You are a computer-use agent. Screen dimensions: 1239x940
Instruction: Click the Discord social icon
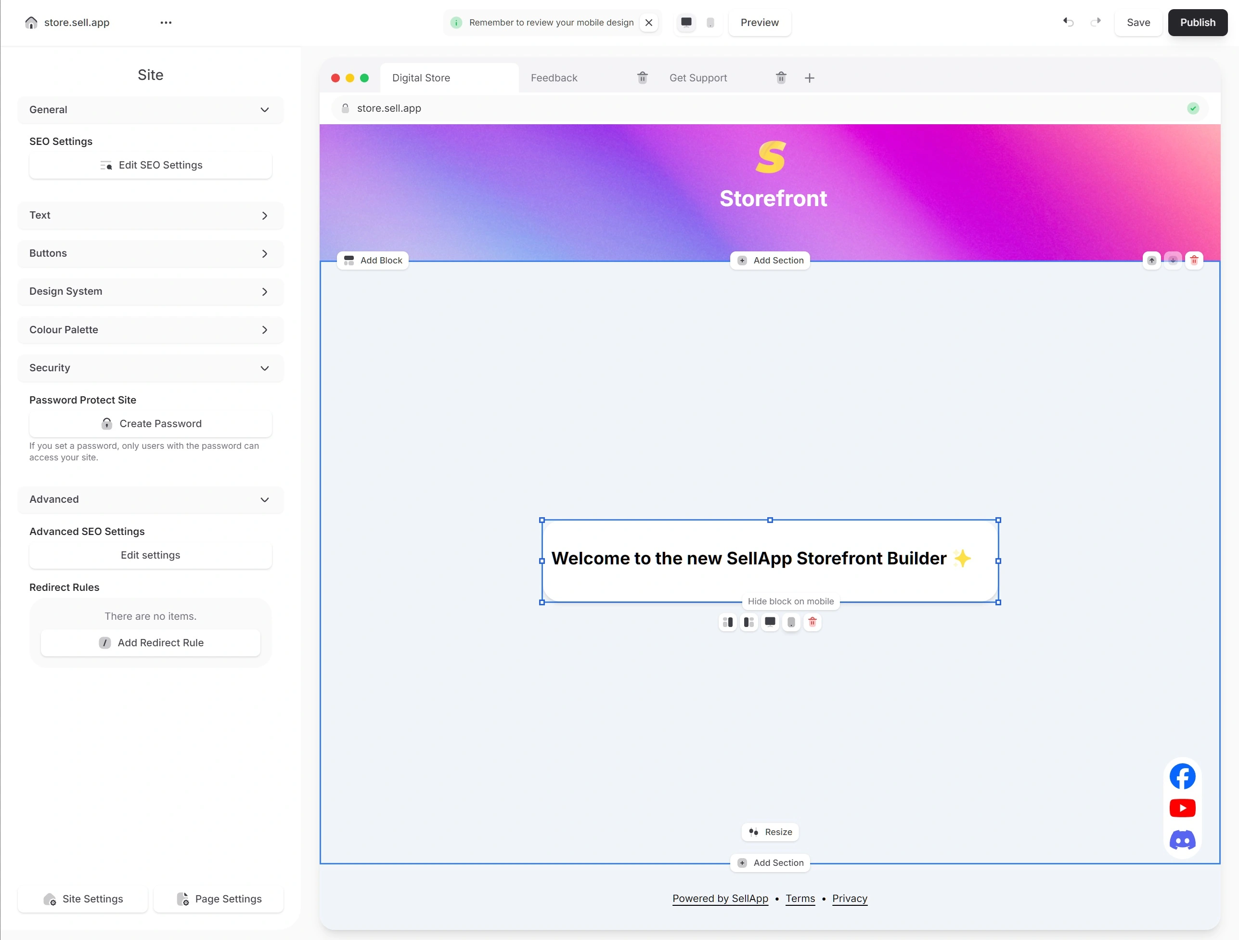pyautogui.click(x=1182, y=840)
